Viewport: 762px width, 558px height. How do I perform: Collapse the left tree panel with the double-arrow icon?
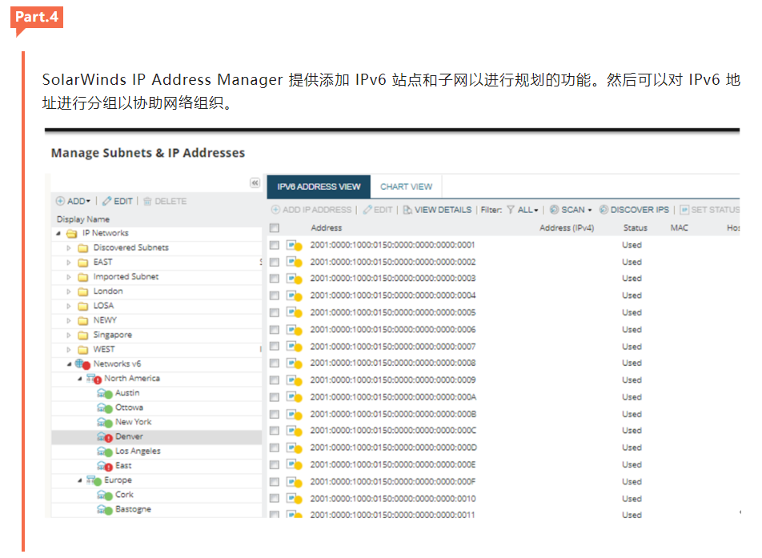point(255,183)
